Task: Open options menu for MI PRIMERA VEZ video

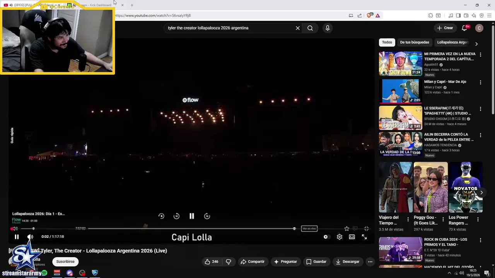Action: point(481,55)
